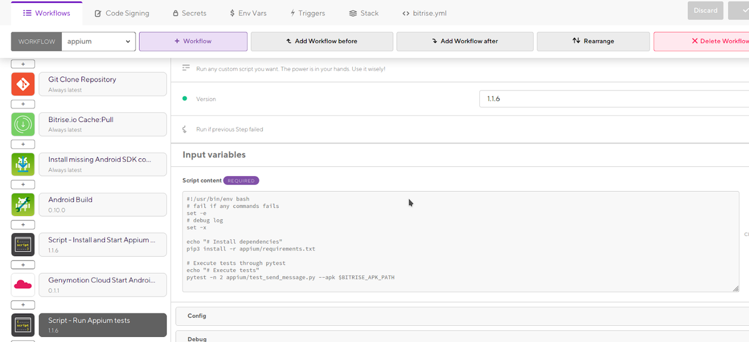Screen dimensions: 749x342
Task: Add step above Git Clone Repository
Action: coord(22,64)
